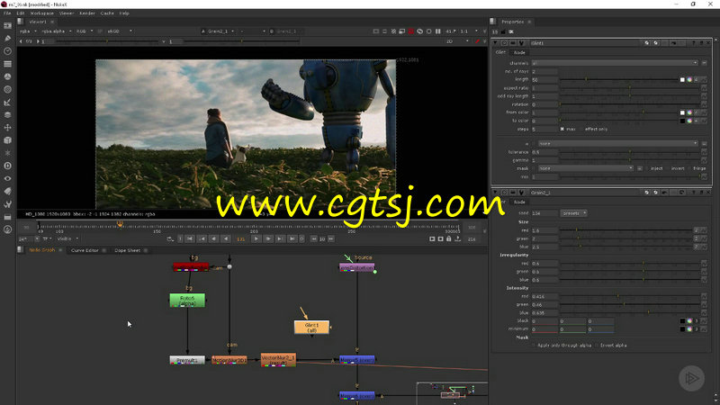Click the Glint1 center-node icon
720x405 pixels.
(504, 42)
